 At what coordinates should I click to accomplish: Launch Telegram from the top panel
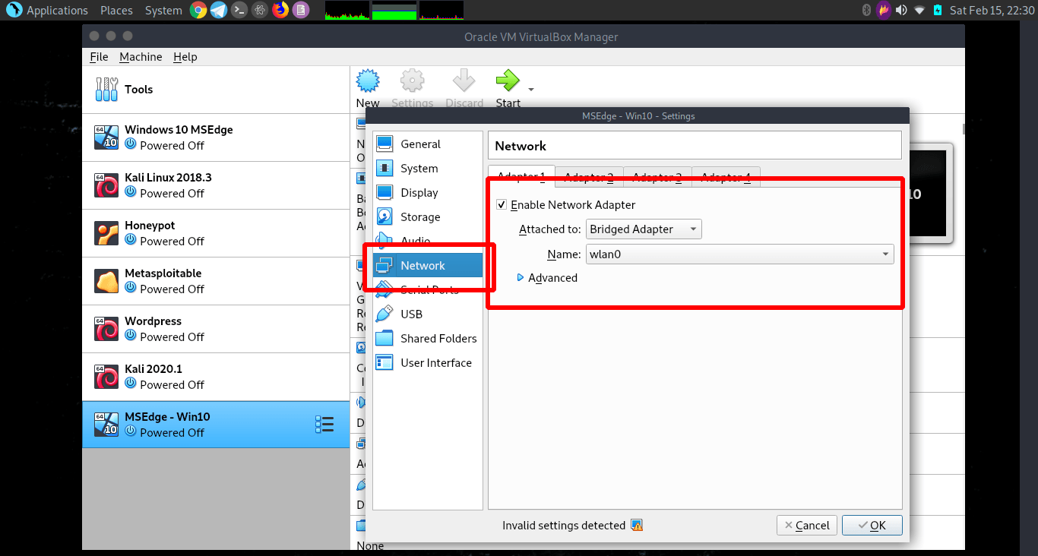(219, 10)
